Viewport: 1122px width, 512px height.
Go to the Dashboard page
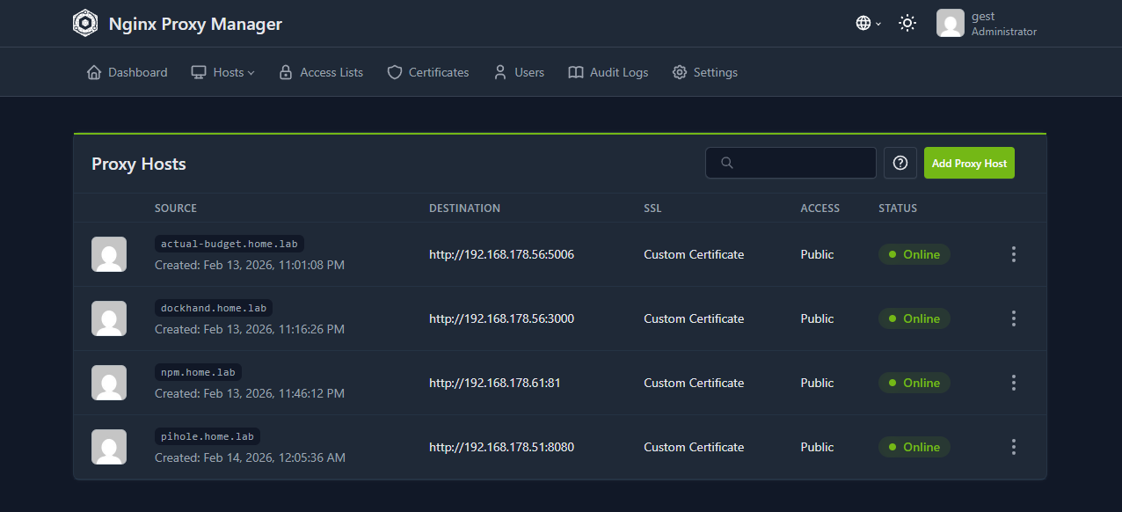coord(127,72)
